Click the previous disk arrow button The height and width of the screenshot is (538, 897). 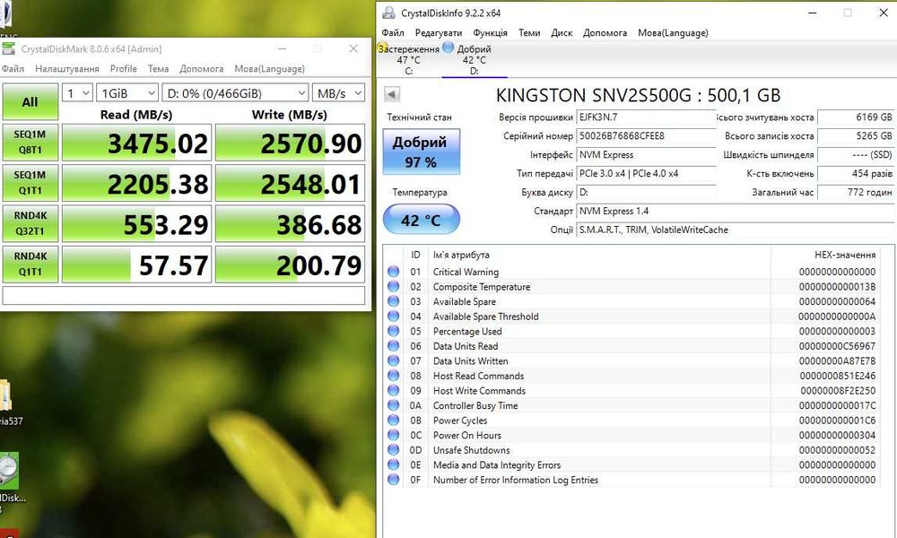(392, 94)
